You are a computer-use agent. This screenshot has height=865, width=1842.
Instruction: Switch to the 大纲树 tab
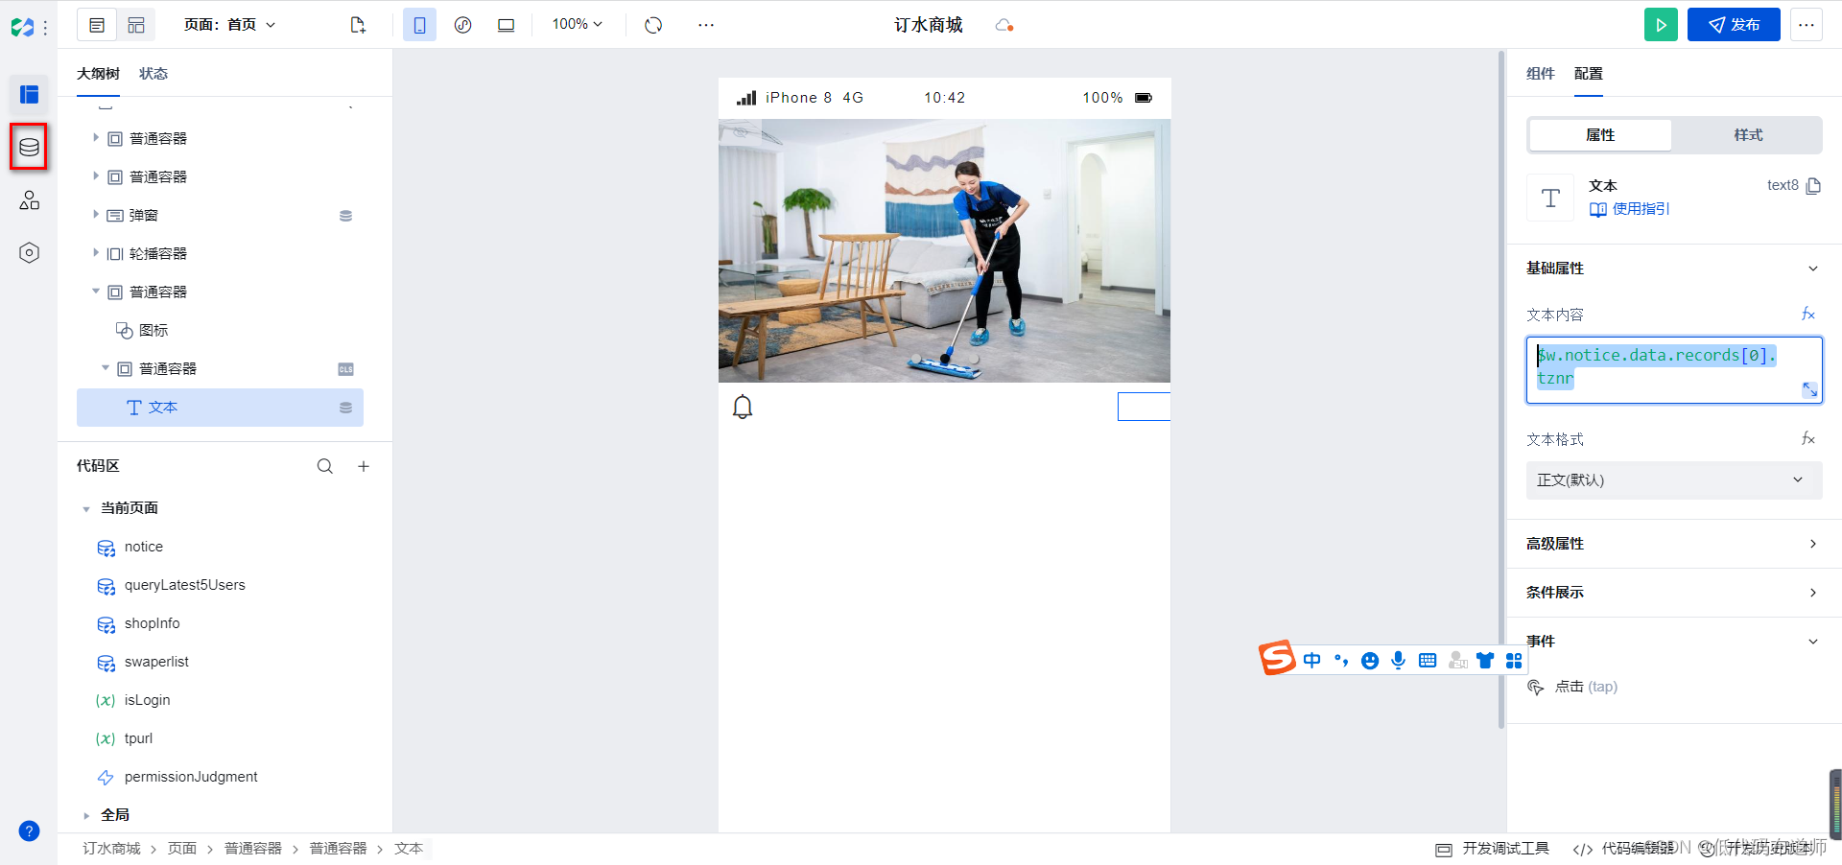click(98, 74)
